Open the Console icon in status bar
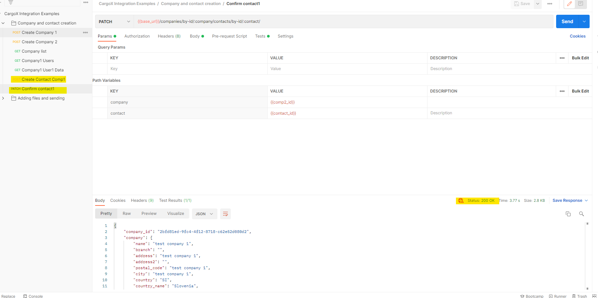 click(x=25, y=296)
